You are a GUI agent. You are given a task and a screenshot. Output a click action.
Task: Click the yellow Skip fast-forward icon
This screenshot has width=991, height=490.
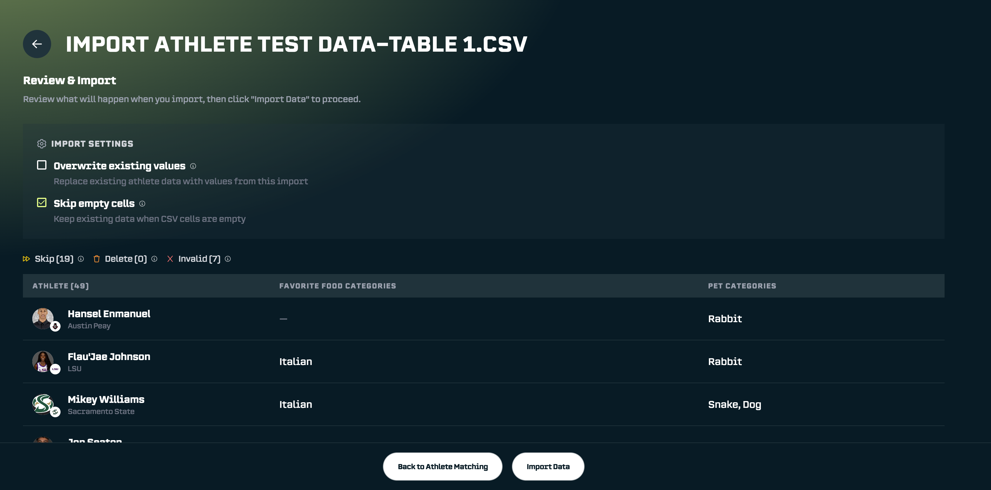point(26,259)
